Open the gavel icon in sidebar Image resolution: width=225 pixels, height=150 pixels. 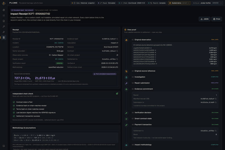pos(4,32)
